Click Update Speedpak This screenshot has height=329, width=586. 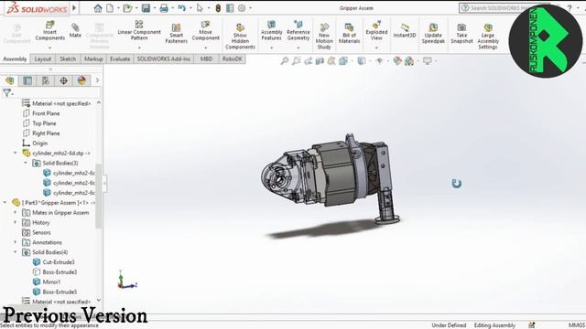coord(433,34)
